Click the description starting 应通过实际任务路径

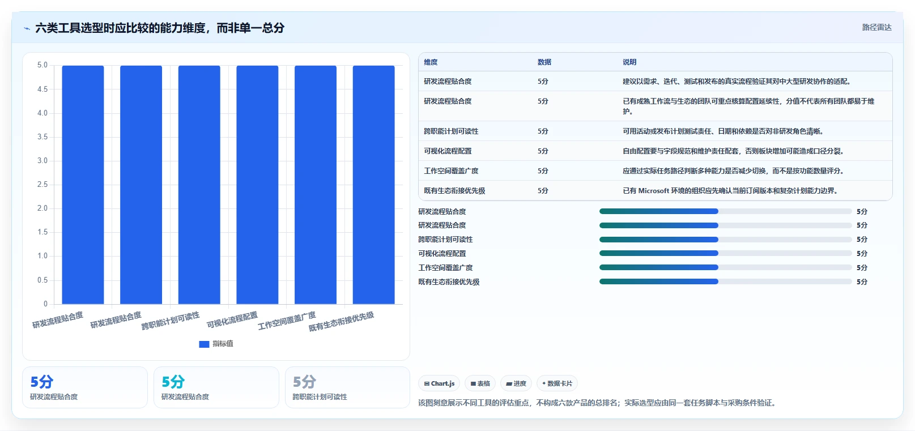click(x=734, y=171)
